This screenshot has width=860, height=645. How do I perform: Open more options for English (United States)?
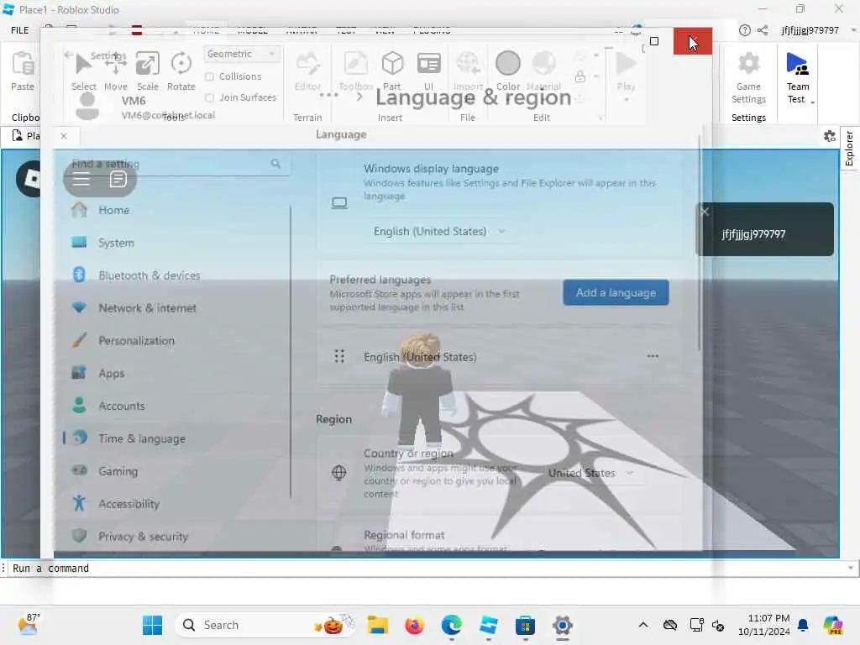652,356
